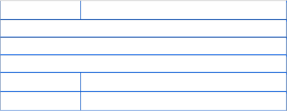Click the border between fourth and fifth rows
Screen dimensions: 287x111
click(143, 72)
